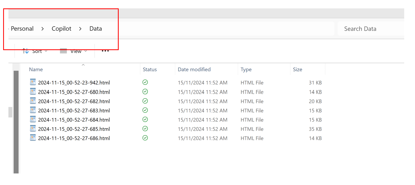This screenshot has height=185, width=415.
Task: Click the vertical scrollbar on the left pane
Action: tap(16, 121)
